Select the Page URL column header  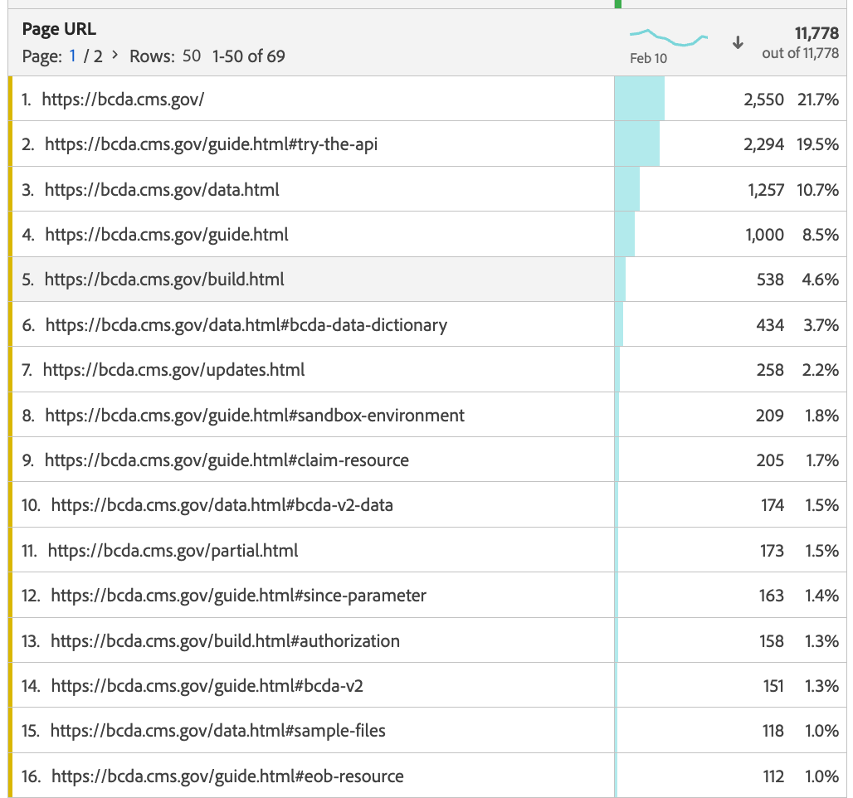[59, 29]
